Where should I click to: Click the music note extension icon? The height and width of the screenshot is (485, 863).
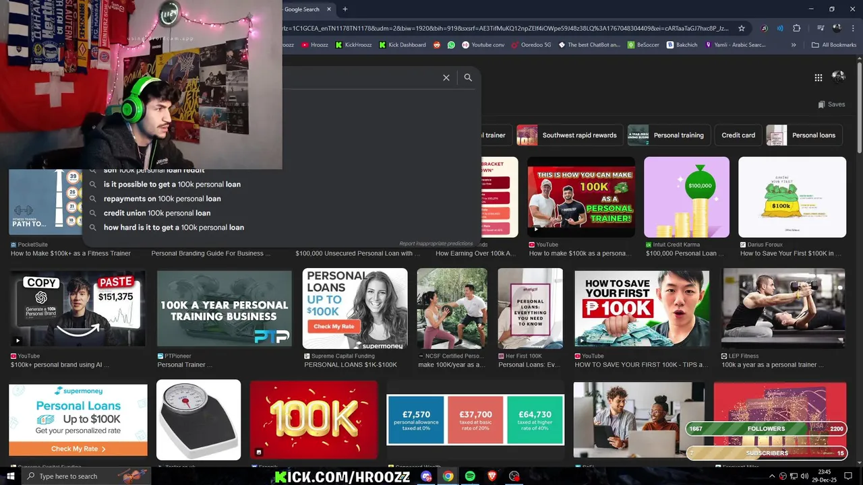[765, 28]
